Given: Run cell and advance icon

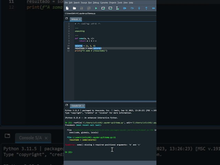Looking at the screenshot, I should [110, 8].
